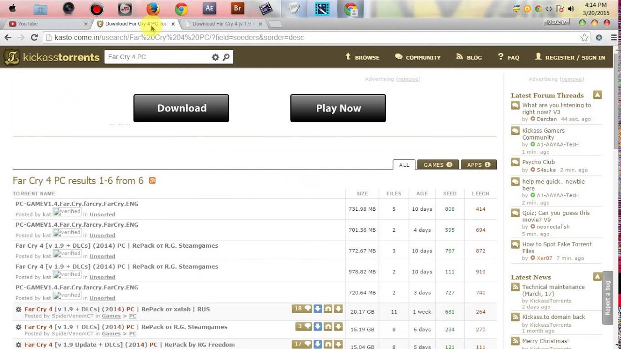The width and height of the screenshot is (621, 349).
Task: Click tan torrent download icon on xatab row
Action: coord(338,309)
